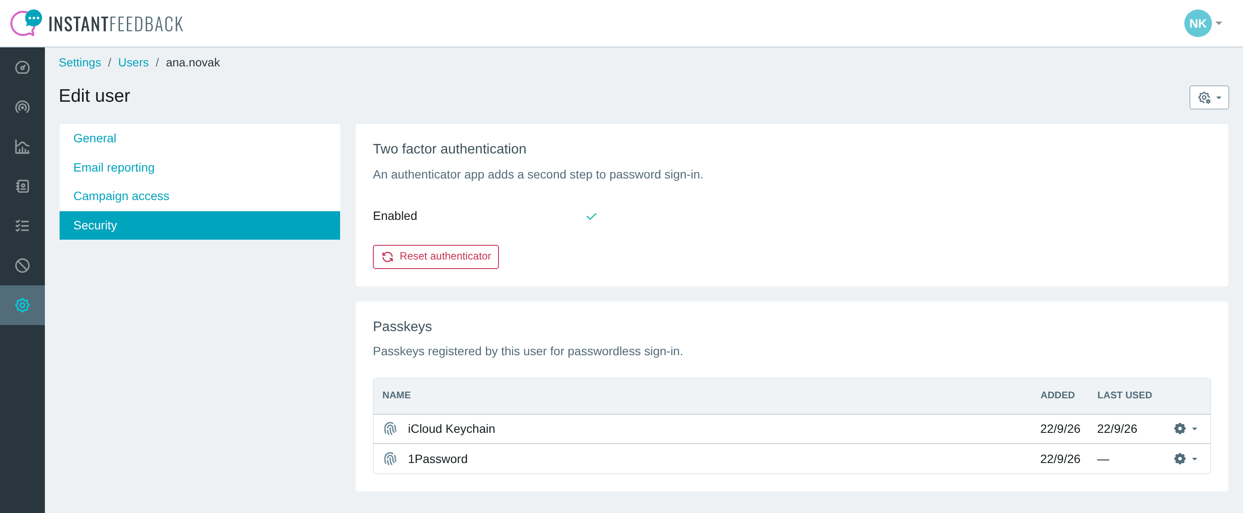Click the Enabled label

pos(395,216)
